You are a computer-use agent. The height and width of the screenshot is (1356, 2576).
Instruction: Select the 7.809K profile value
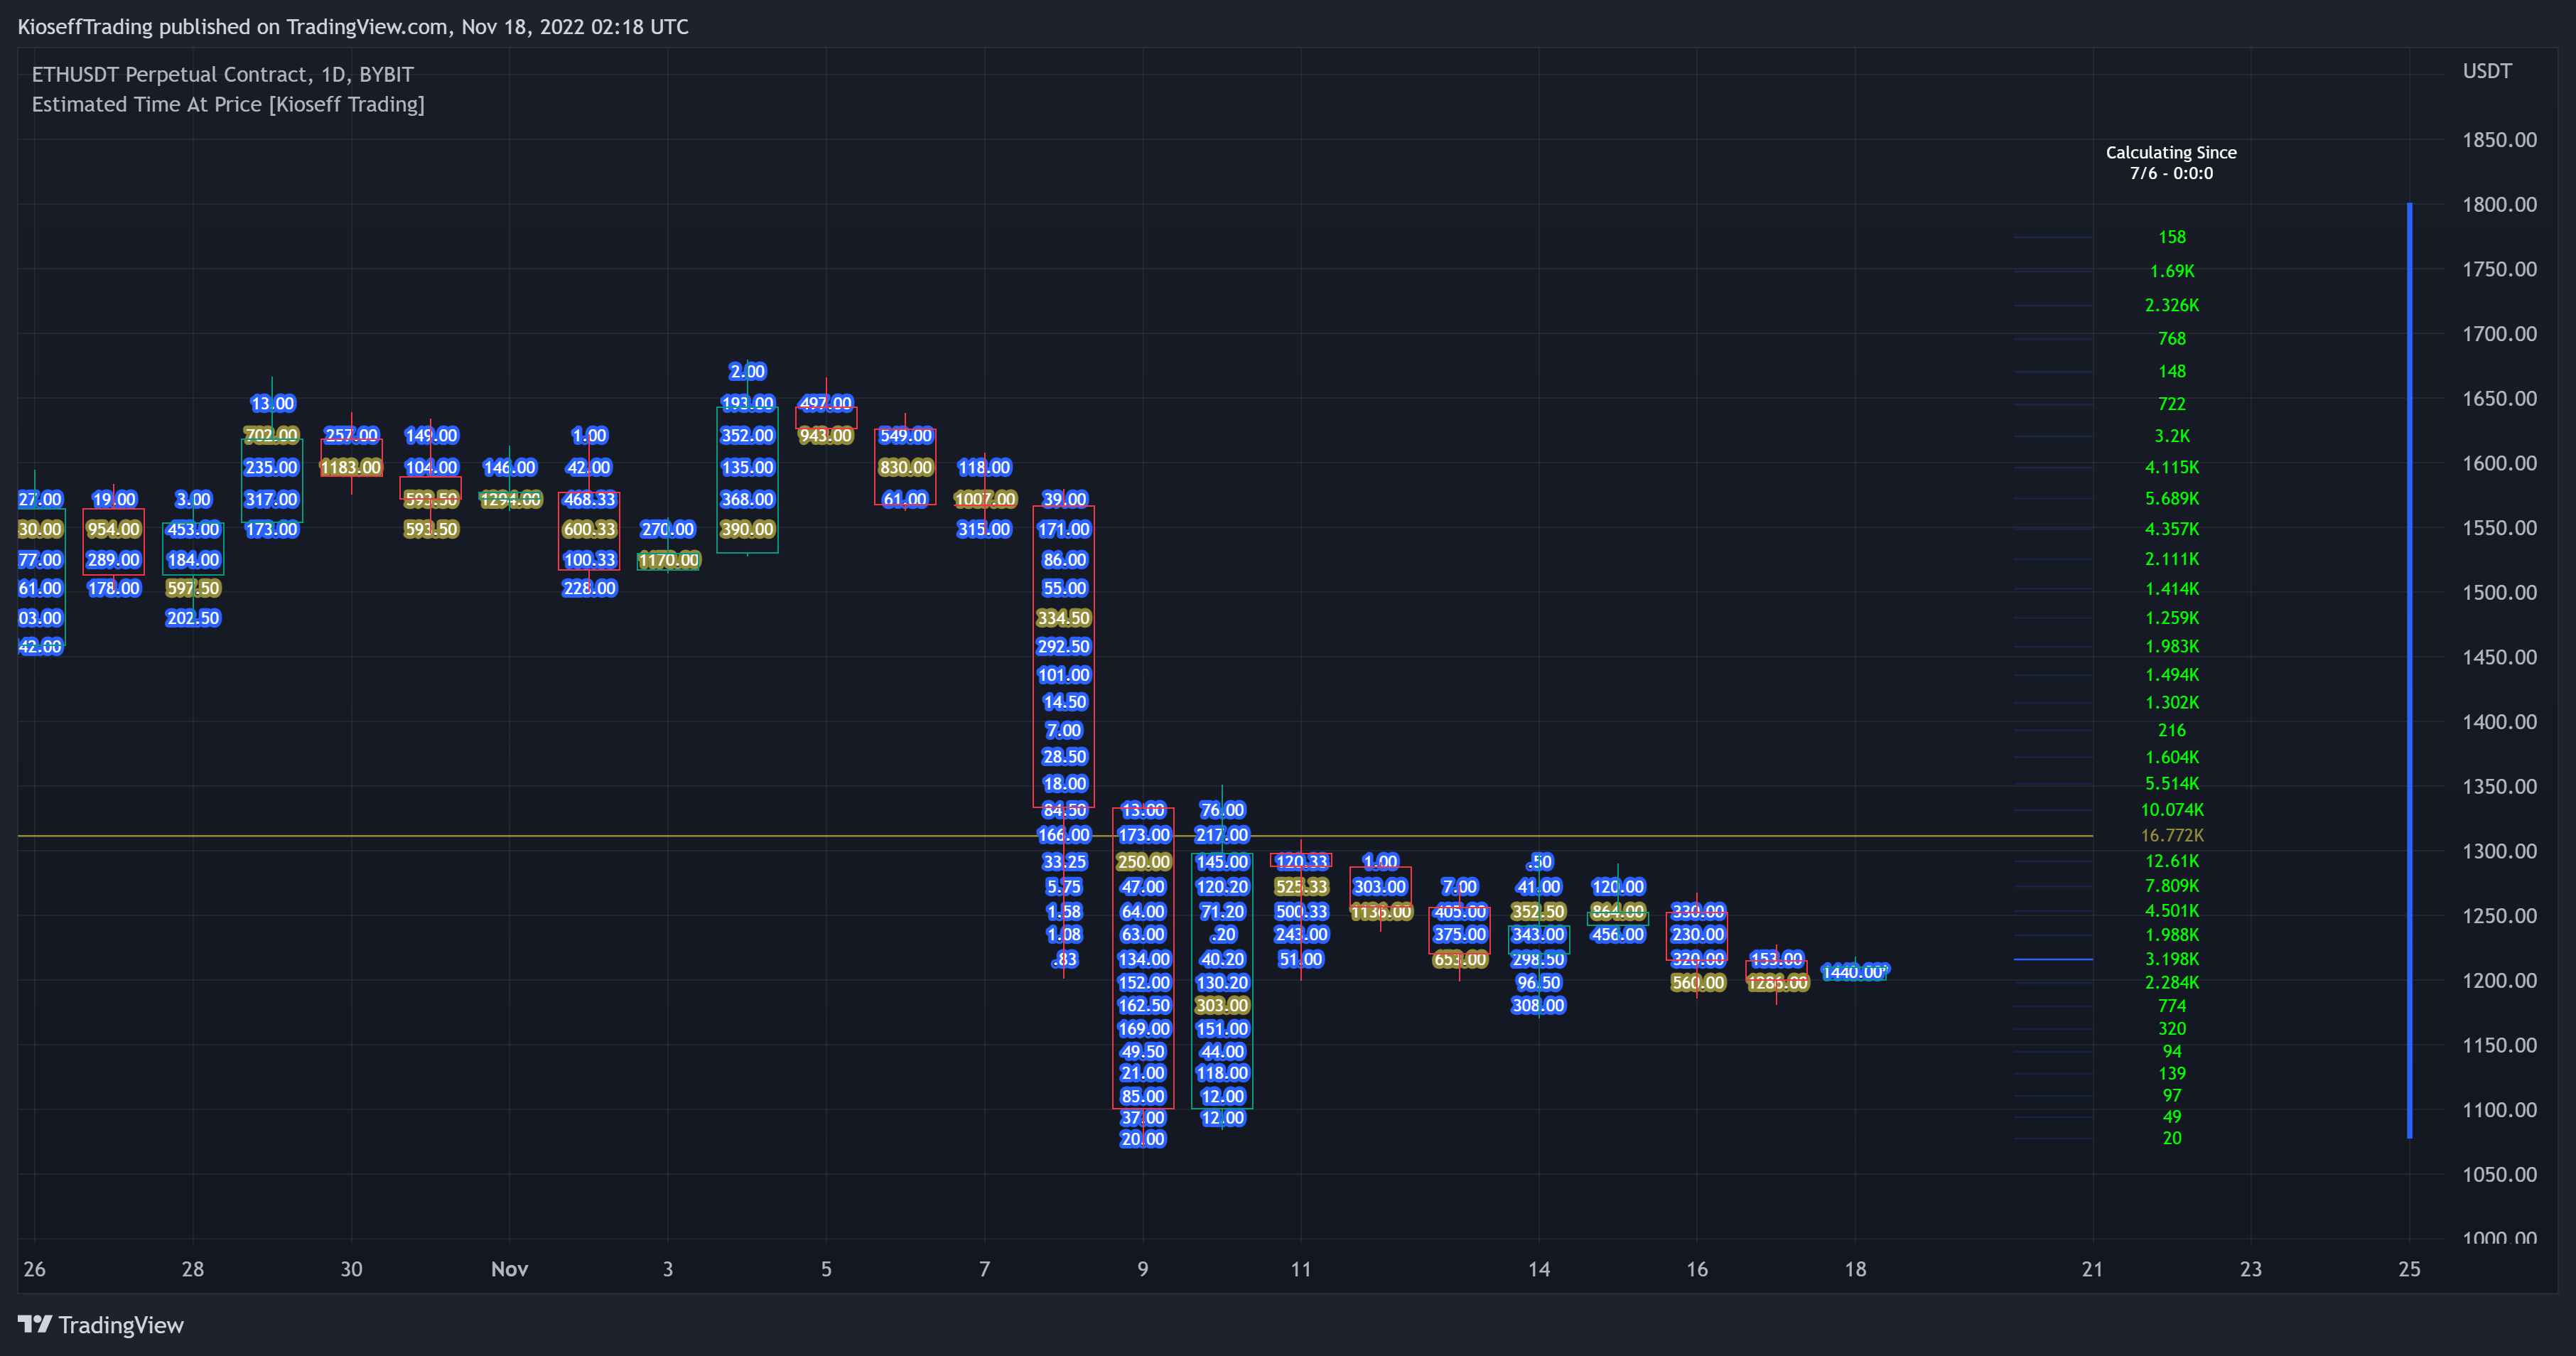click(2172, 886)
